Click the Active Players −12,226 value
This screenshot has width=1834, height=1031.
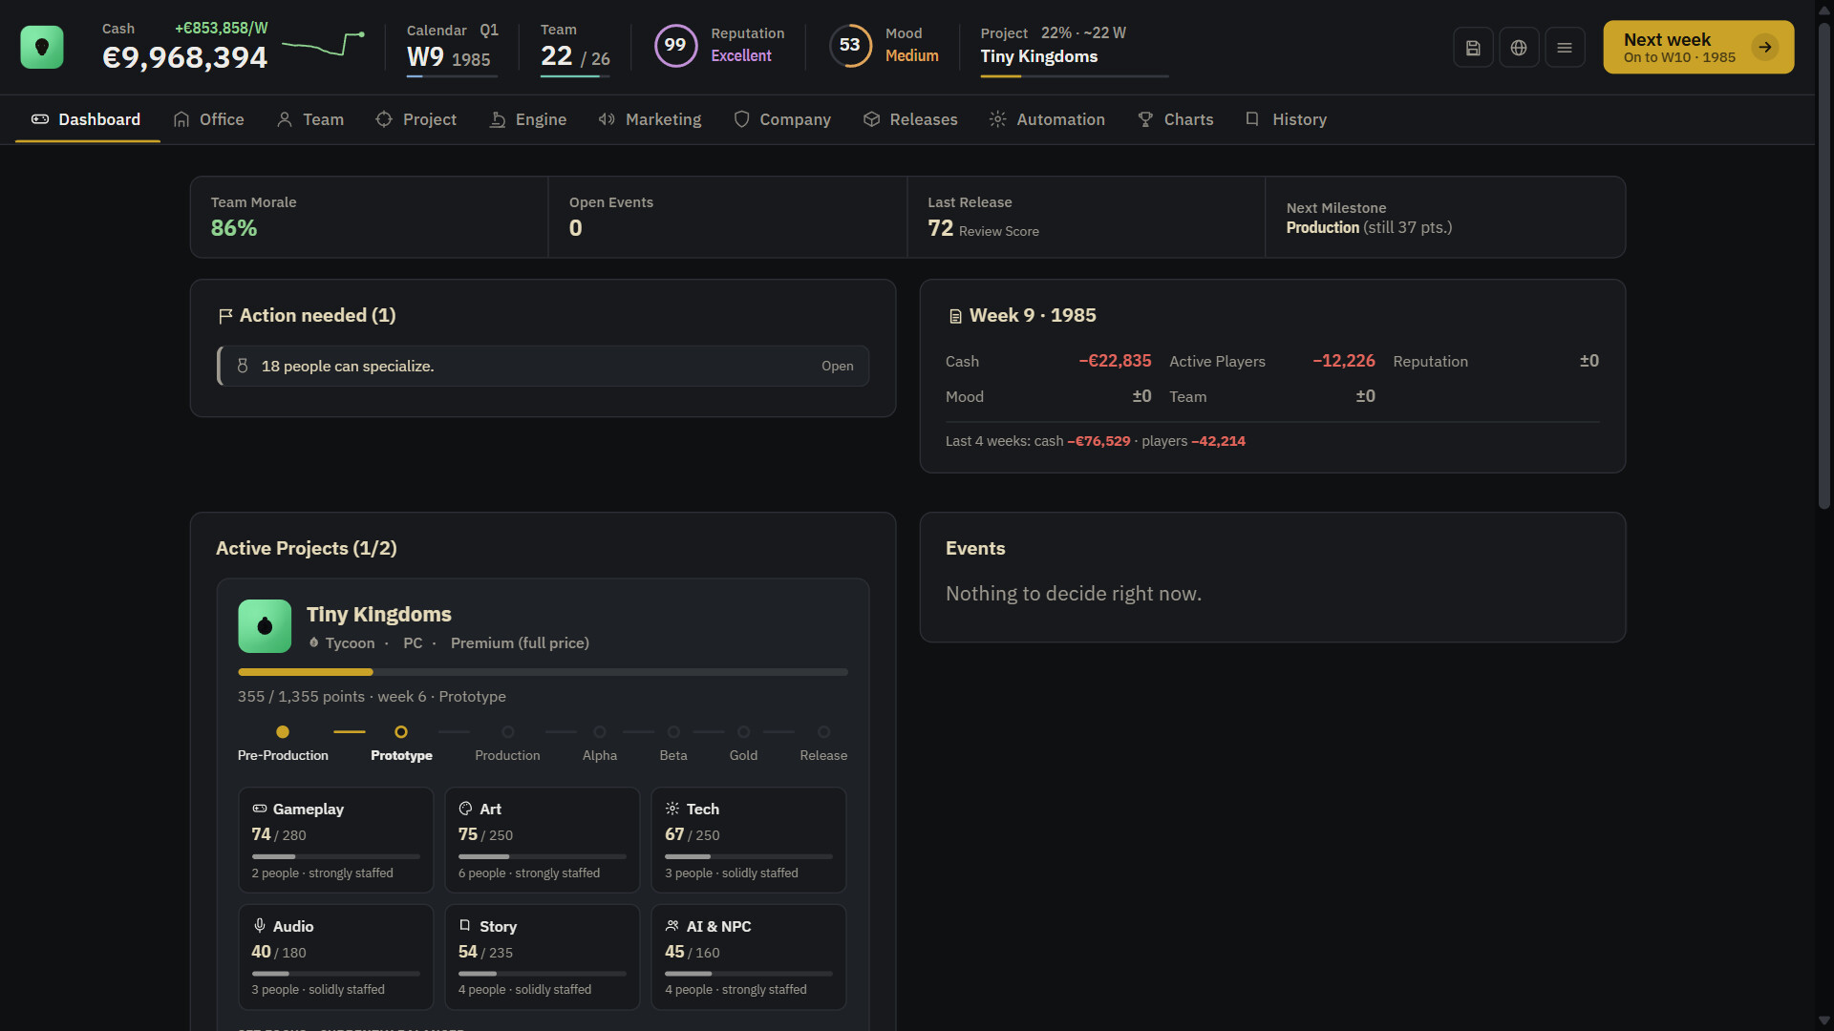tap(1344, 361)
